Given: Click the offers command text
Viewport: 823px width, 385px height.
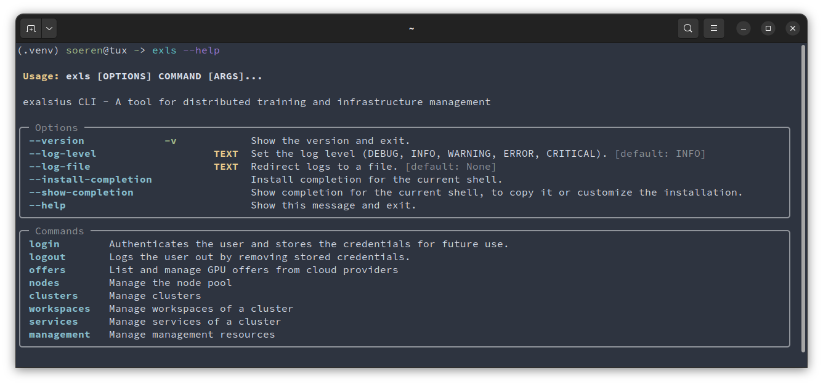Looking at the screenshot, I should [47, 269].
